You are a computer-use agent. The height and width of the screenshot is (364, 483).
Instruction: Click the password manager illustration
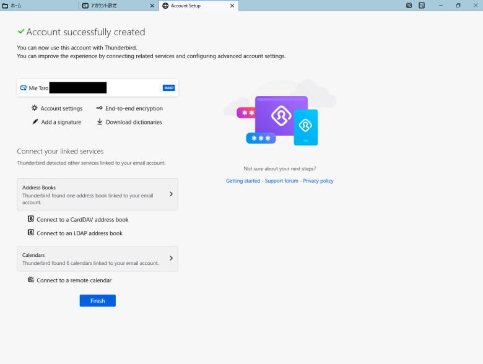[280, 116]
